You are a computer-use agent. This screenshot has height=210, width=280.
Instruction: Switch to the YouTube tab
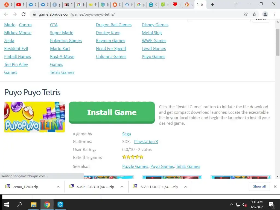point(20,5)
